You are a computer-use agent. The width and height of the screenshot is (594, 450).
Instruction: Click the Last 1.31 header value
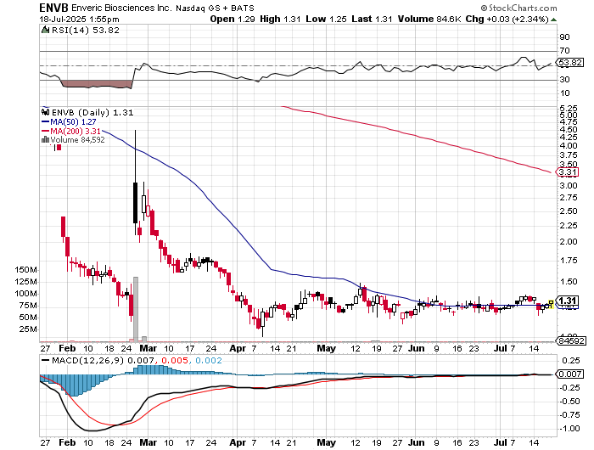pyautogui.click(x=372, y=19)
